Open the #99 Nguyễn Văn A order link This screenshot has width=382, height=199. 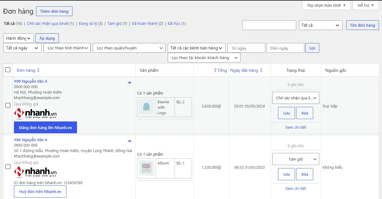[31, 81]
